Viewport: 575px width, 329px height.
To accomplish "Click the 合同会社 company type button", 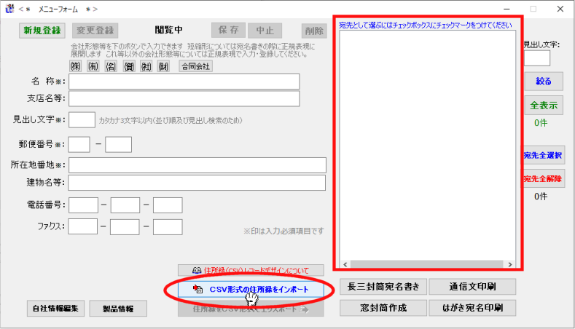I will [x=195, y=66].
